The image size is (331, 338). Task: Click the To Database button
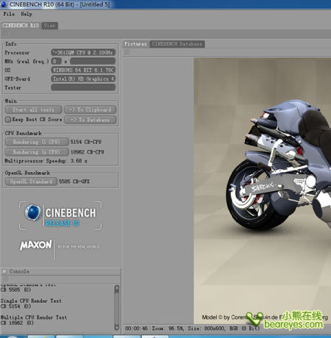point(90,120)
